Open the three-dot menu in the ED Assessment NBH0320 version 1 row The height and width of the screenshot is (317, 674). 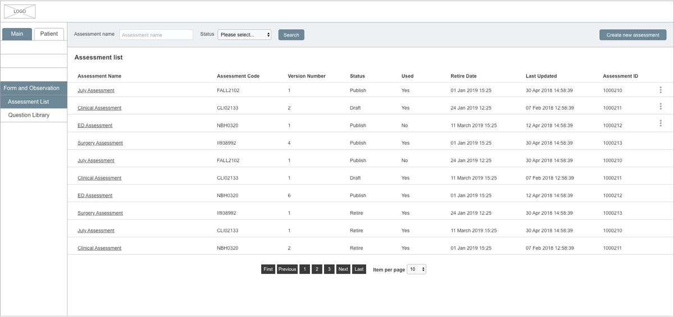[x=661, y=123]
